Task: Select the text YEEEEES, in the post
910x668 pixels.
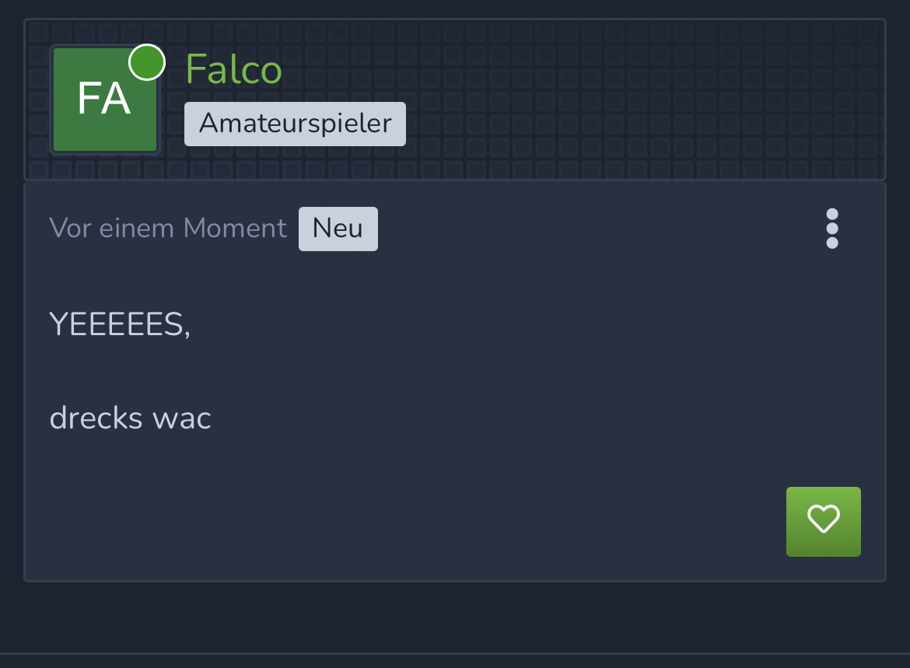Action: [120, 324]
